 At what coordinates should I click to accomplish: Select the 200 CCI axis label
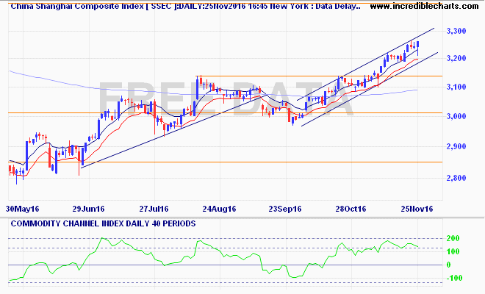[453, 238]
